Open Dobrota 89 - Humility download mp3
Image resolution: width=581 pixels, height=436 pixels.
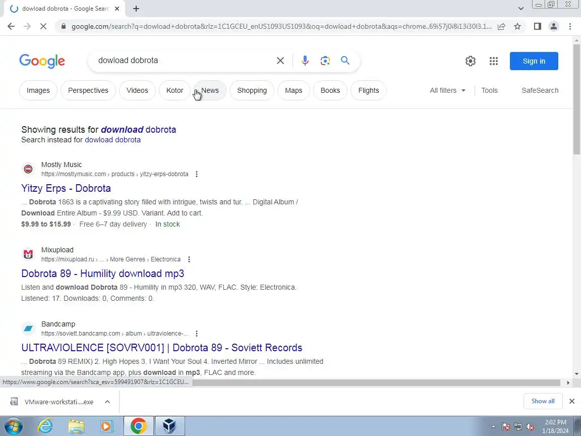(x=103, y=274)
